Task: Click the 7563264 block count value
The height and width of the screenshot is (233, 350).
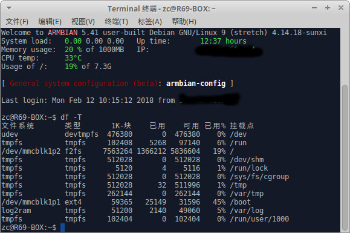Action: coord(118,151)
